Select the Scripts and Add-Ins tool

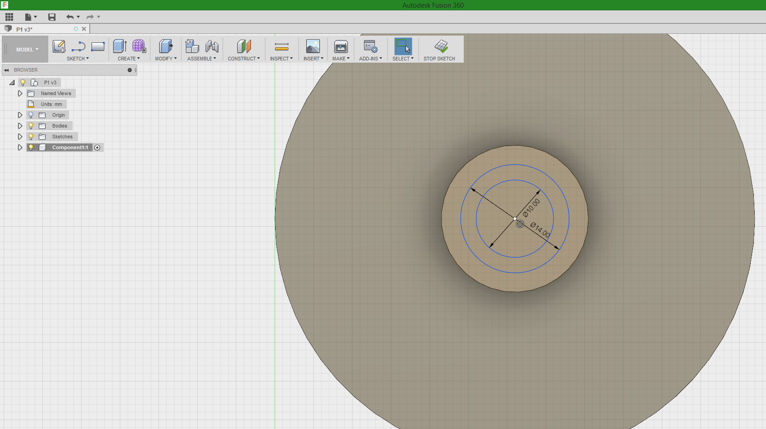370,46
